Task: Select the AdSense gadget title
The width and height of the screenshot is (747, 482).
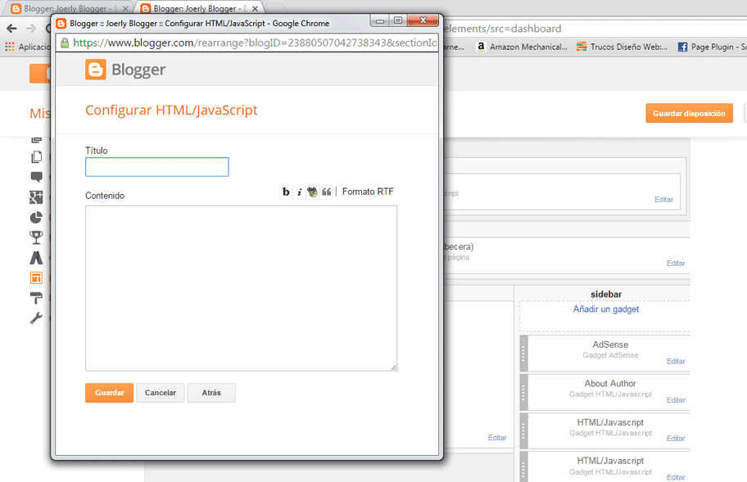Action: tap(610, 345)
